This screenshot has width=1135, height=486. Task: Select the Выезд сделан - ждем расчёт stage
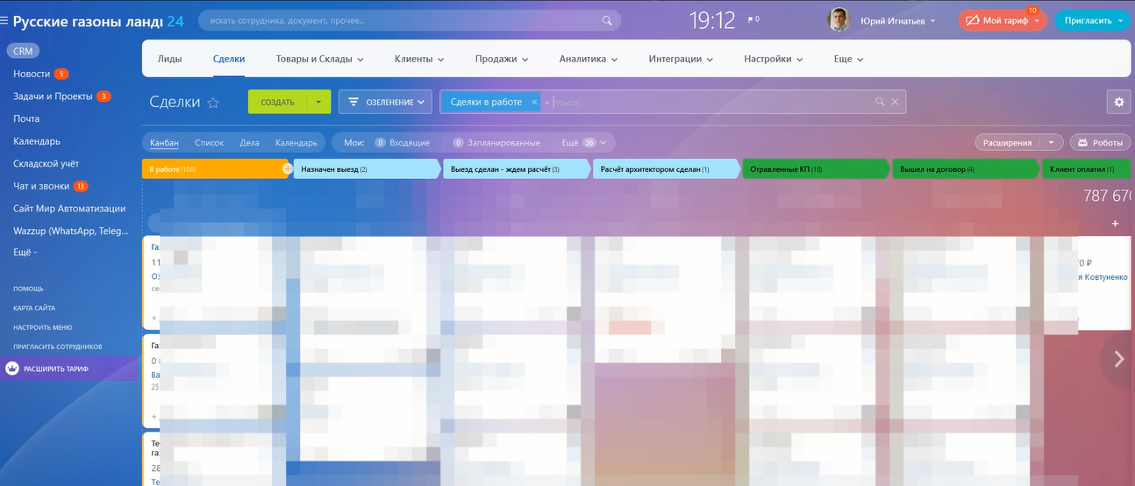tap(517, 168)
